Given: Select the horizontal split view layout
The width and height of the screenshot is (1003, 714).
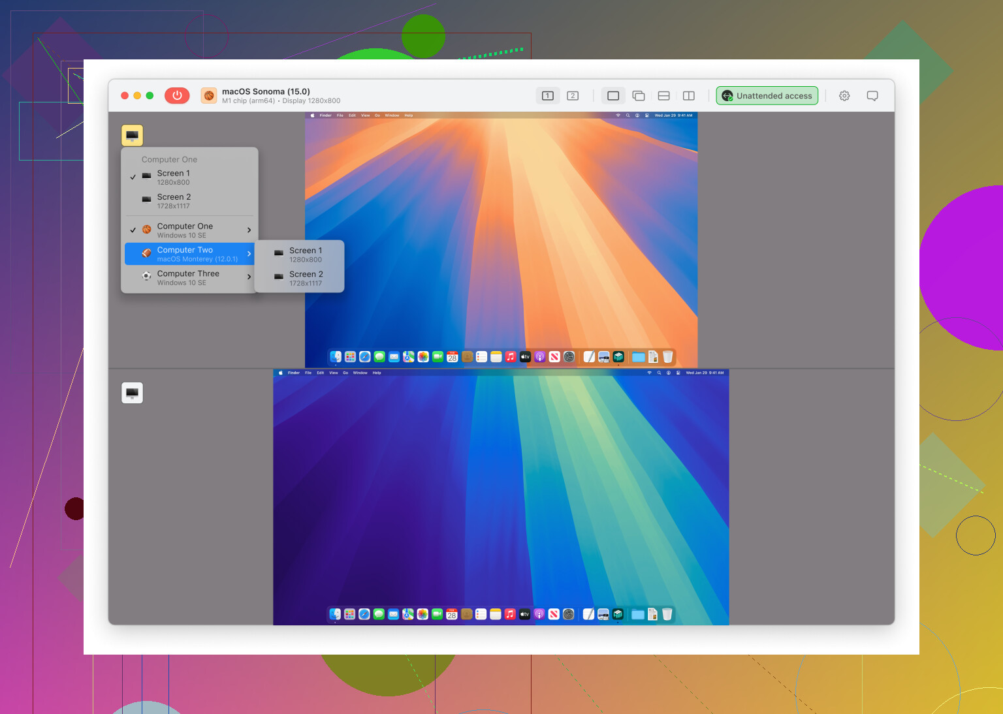Looking at the screenshot, I should pos(664,96).
